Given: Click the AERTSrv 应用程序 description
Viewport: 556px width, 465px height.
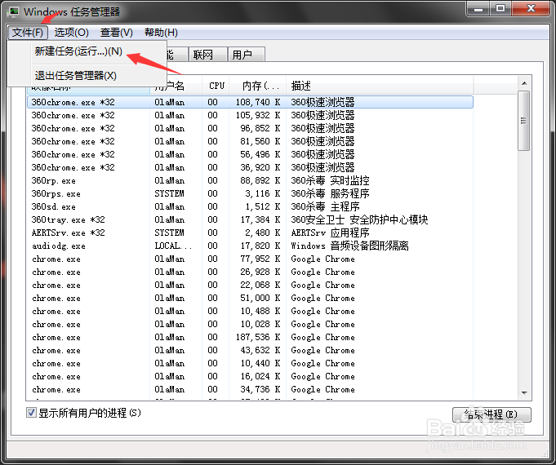Looking at the screenshot, I should click(x=330, y=232).
